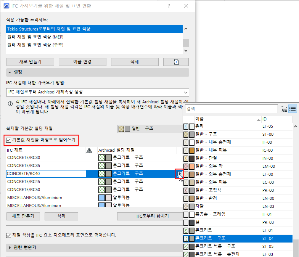The height and width of the screenshot is (257, 299).
Task: Expand the 관련 변환기 section
Action: [x=10, y=248]
